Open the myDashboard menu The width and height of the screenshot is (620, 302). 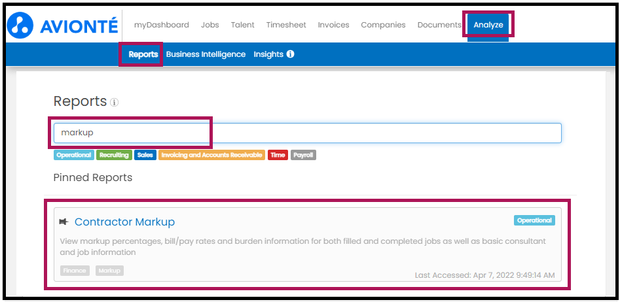161,25
